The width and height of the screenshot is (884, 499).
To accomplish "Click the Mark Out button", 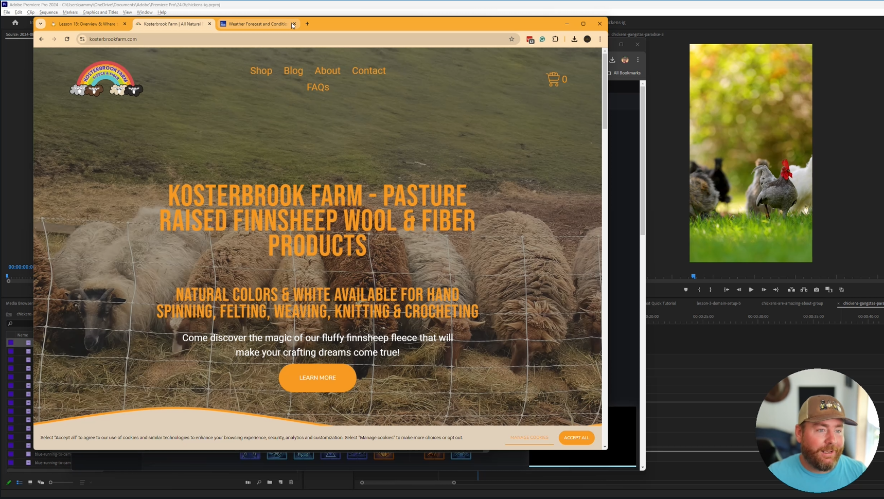I will (711, 290).
